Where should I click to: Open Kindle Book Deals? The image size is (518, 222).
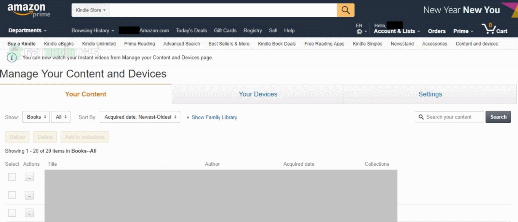(277, 44)
